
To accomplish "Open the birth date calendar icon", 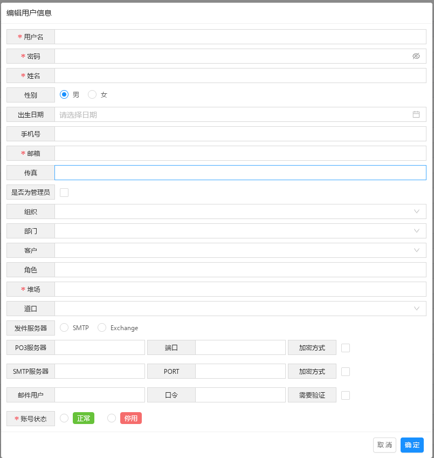I will [416, 114].
